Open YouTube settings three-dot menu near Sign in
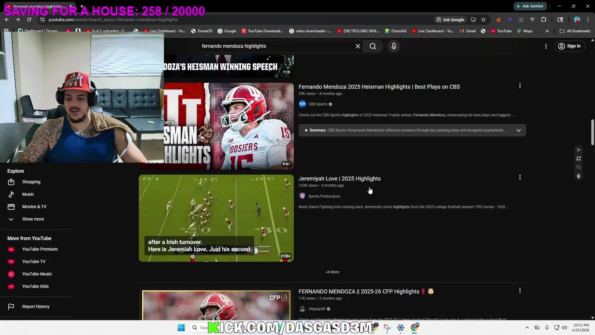This screenshot has height=335, width=595. [546, 46]
